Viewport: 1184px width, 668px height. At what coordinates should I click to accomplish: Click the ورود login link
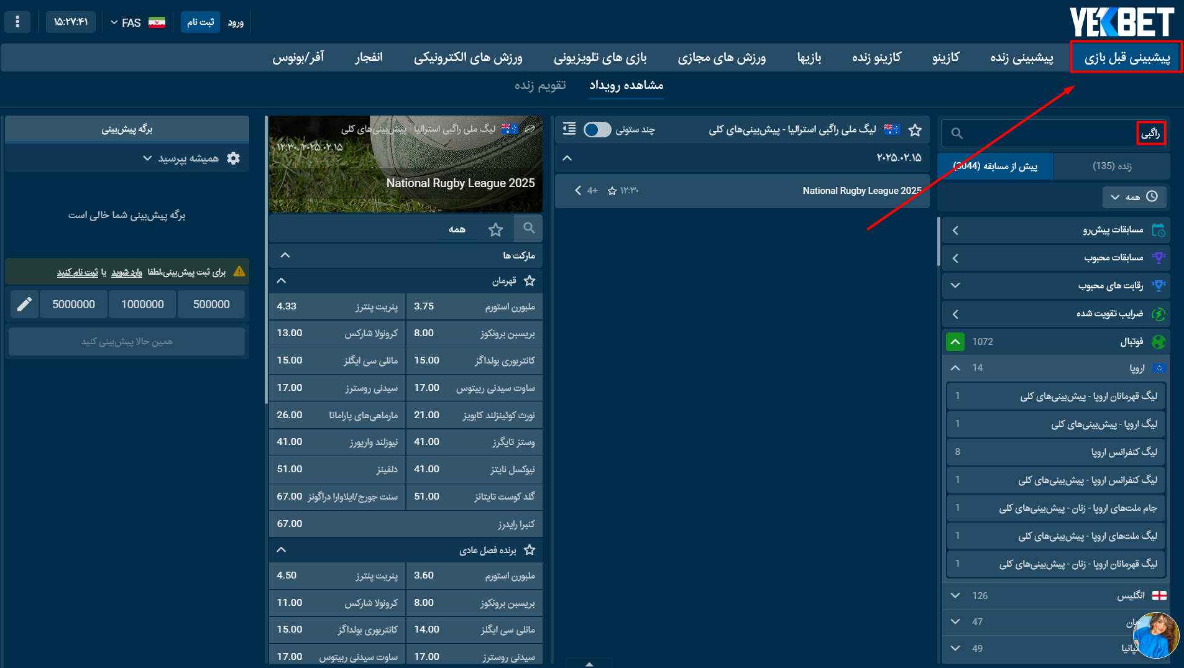pos(236,22)
